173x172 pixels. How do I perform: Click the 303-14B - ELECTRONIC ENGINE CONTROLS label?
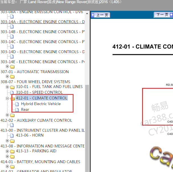point(42,32)
